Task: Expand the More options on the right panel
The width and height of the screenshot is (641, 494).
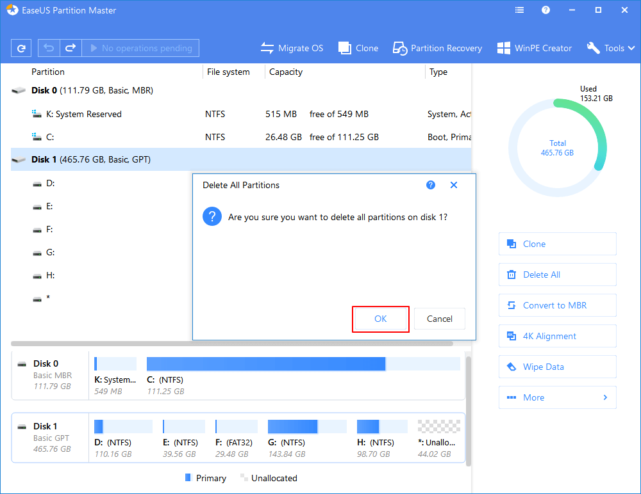Action: [x=557, y=397]
